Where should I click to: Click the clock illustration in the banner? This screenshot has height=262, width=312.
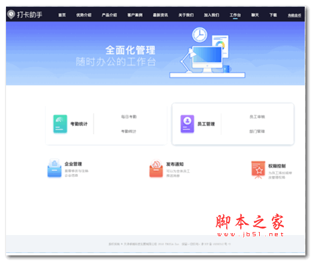[x=200, y=35]
